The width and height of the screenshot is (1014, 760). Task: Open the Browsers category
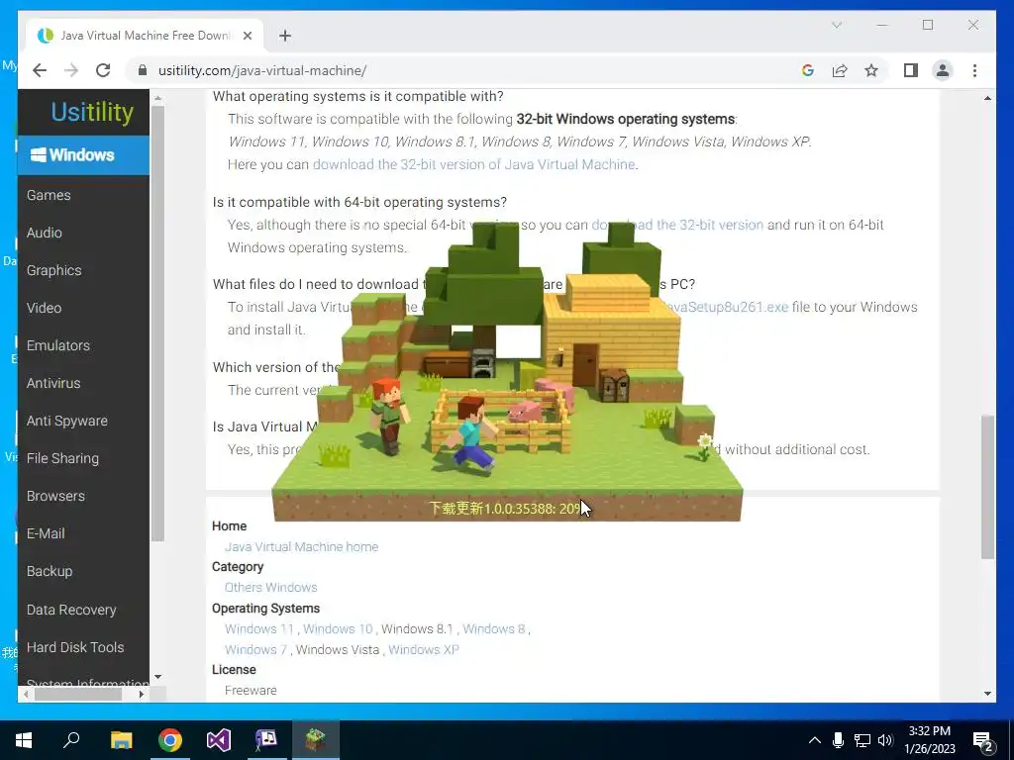pyautogui.click(x=55, y=497)
